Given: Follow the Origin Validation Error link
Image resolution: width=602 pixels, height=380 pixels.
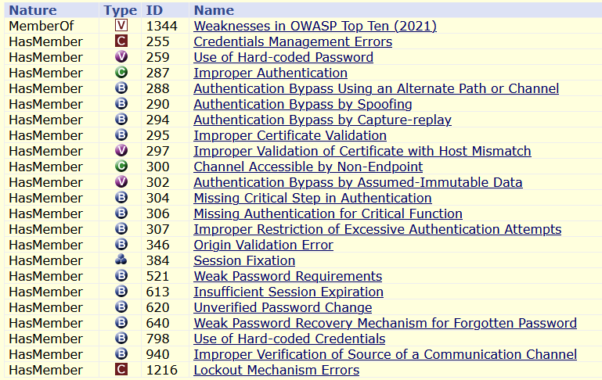Looking at the screenshot, I should [263, 245].
